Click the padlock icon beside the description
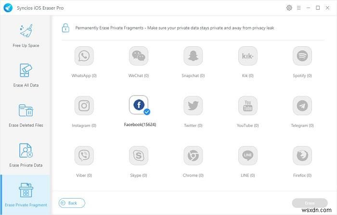This screenshot has width=337, height=215. (65, 28)
